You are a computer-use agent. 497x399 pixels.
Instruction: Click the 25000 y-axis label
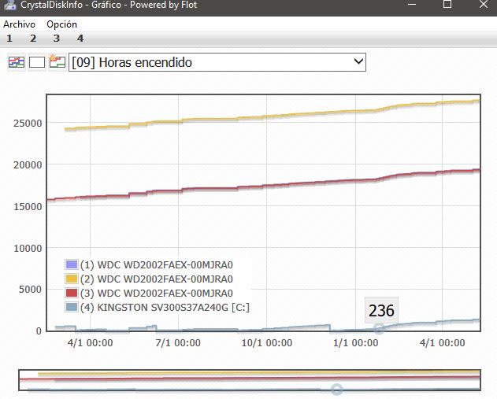[28, 124]
